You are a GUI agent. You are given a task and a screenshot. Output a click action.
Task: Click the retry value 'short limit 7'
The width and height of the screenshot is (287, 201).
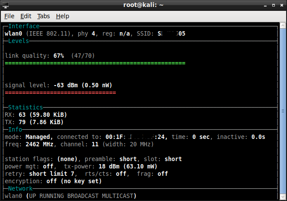pyautogui.click(x=52, y=174)
